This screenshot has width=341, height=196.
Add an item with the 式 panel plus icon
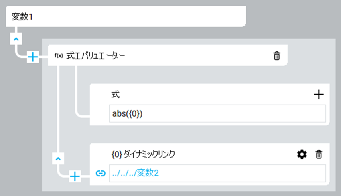(x=318, y=95)
